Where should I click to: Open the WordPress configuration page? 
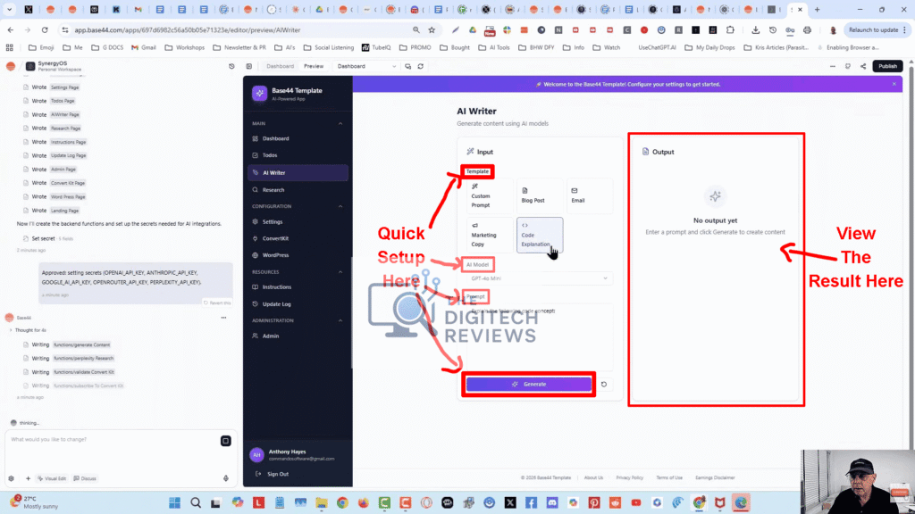click(x=286, y=254)
